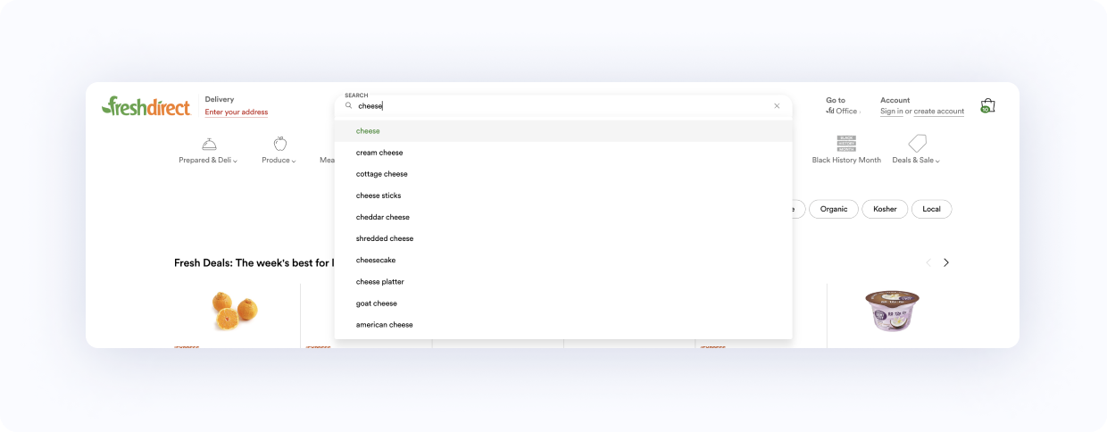Choose the 'cheddar cheese' suggestion
1107x432 pixels.
click(382, 217)
